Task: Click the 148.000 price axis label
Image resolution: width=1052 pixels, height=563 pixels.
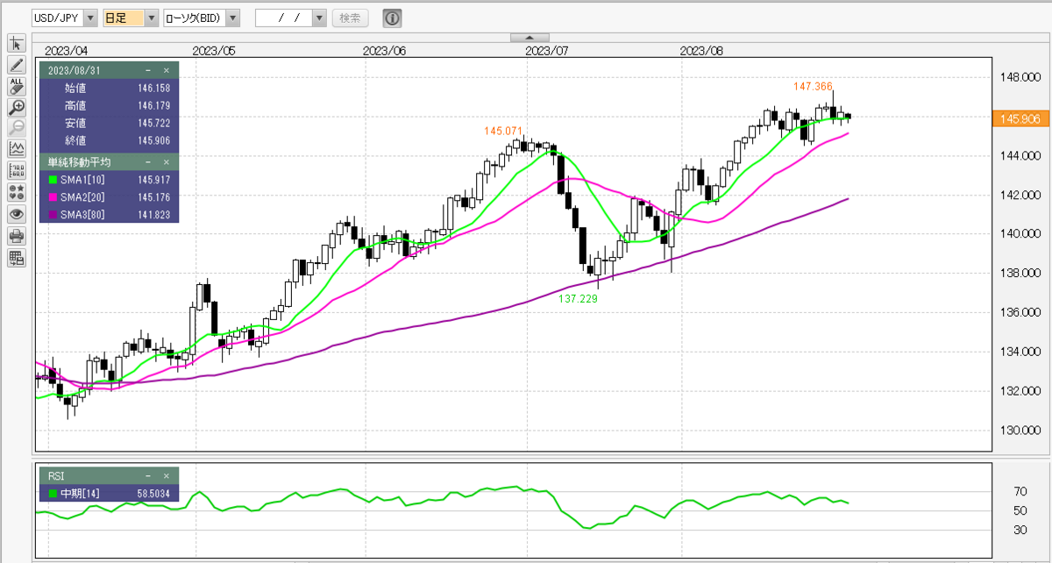Action: 1019,77
